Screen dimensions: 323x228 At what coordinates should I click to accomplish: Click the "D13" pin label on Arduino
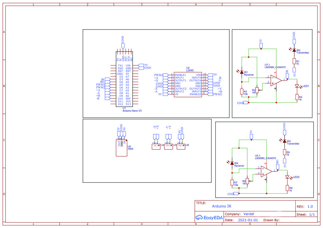pos(128,104)
